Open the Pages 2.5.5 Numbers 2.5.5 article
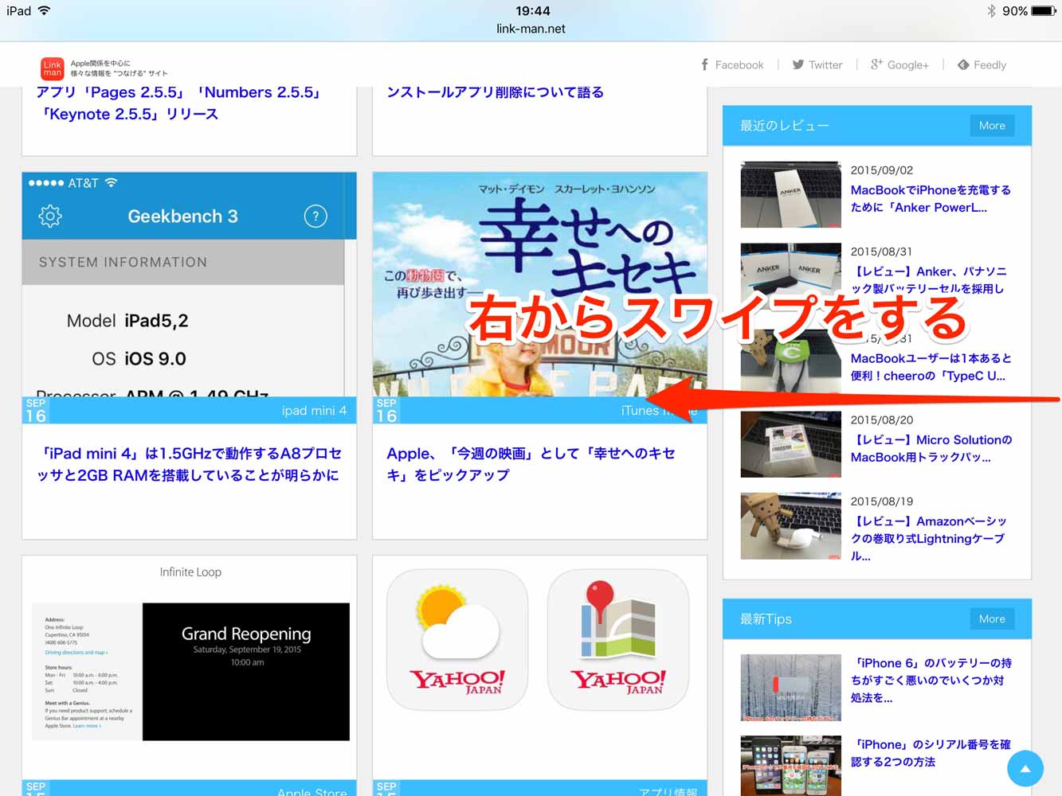Image resolution: width=1062 pixels, height=796 pixels. click(179, 103)
